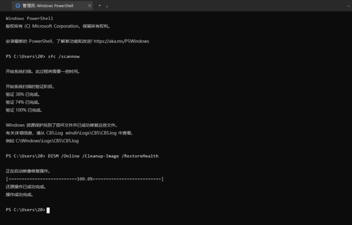Click the windir\Logs\CBS\CBS.log details line
The image size is (352, 225).
pos(69,133)
